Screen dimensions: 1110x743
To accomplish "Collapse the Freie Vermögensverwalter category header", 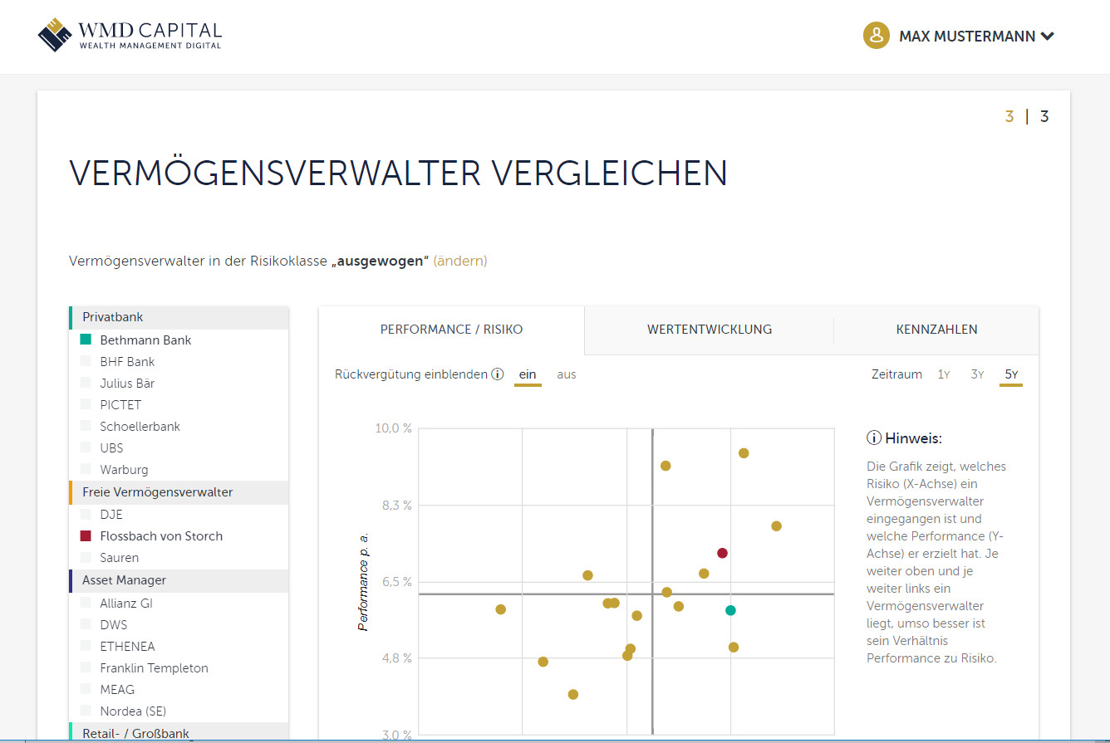I will (x=179, y=492).
